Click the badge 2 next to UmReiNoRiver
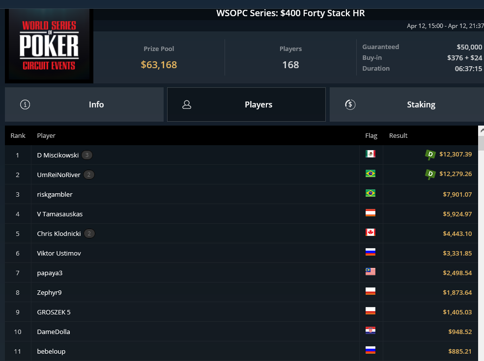Viewport: 484px width, 361px height. click(89, 175)
